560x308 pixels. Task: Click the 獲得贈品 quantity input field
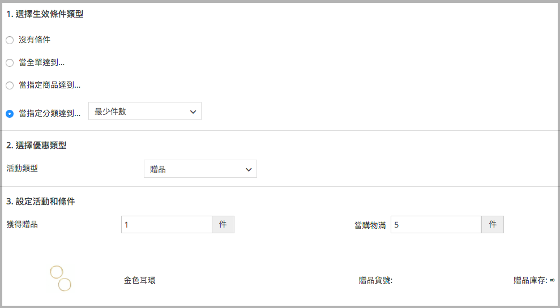[167, 224]
